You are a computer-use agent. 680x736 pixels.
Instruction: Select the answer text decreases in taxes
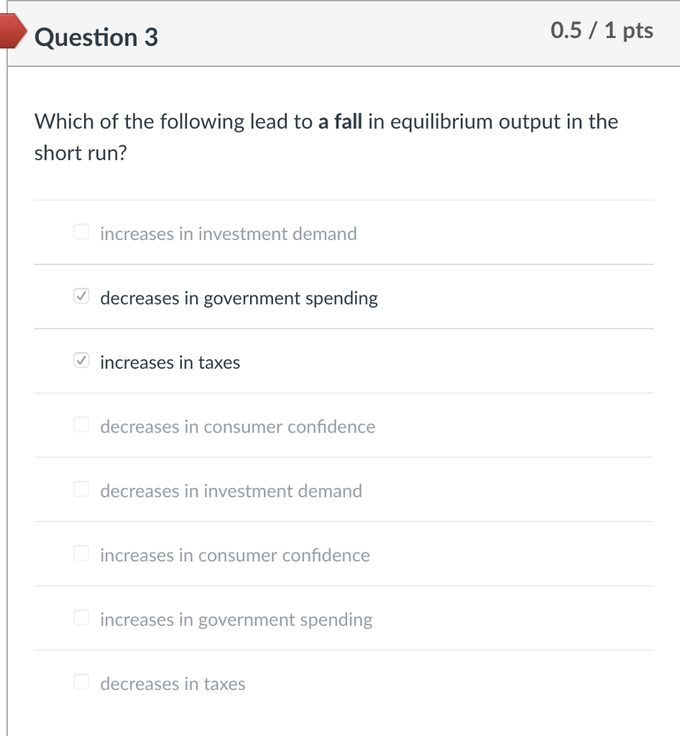(173, 684)
